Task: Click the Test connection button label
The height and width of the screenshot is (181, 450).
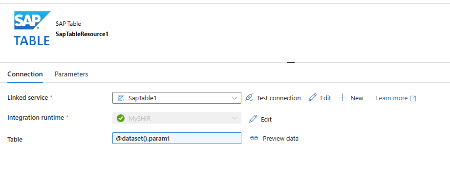Action: click(x=279, y=98)
